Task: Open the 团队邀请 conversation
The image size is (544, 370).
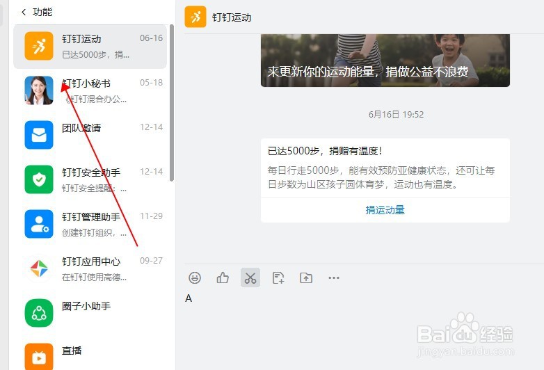Action: (90, 135)
